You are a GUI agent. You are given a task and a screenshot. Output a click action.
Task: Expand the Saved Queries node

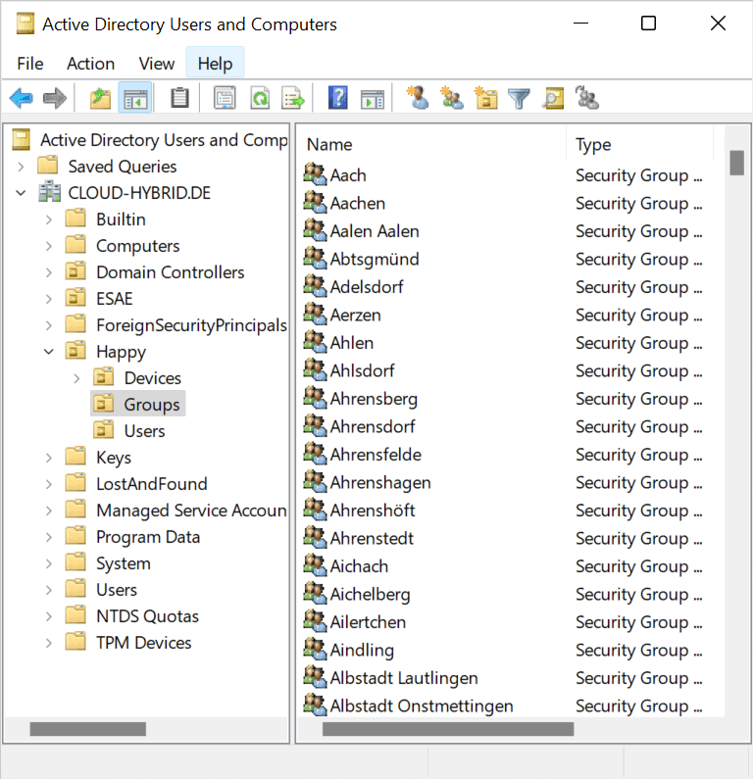tap(21, 167)
